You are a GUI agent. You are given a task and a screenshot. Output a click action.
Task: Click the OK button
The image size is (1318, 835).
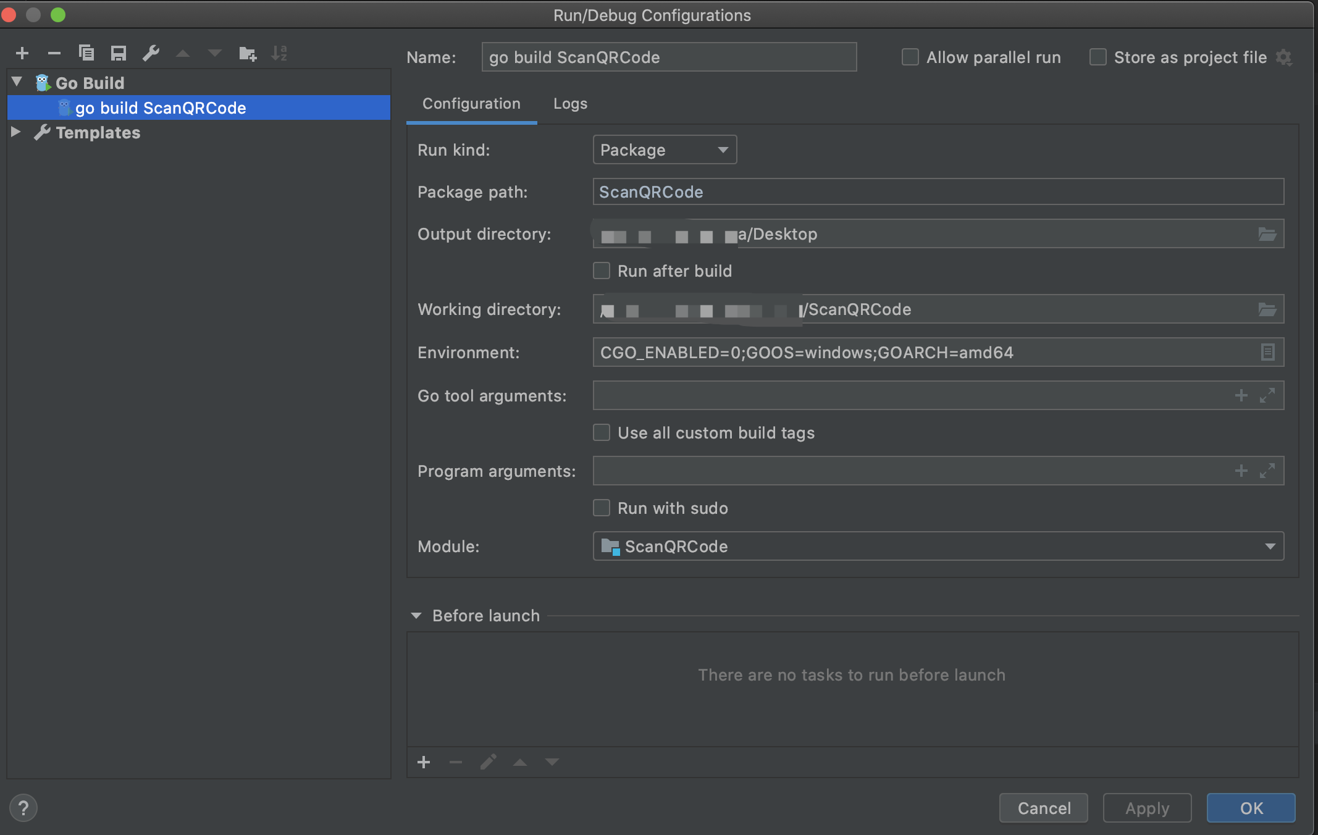point(1251,808)
